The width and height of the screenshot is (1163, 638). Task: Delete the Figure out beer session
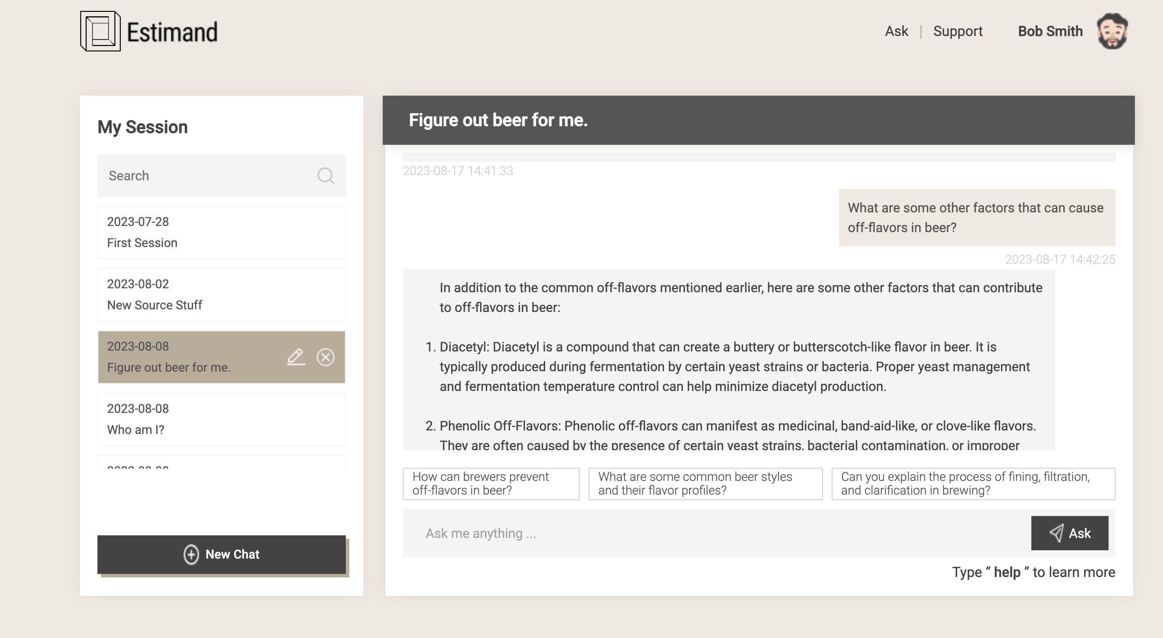pos(326,357)
